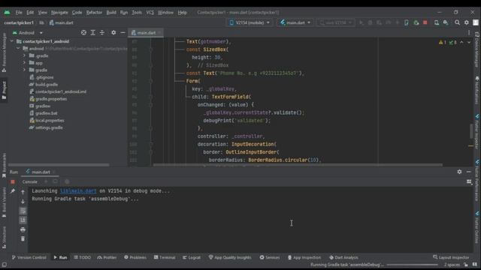Toggle scroll to end in Run console
Image resolution: width=481 pixels, height=270 pixels.
click(23, 220)
